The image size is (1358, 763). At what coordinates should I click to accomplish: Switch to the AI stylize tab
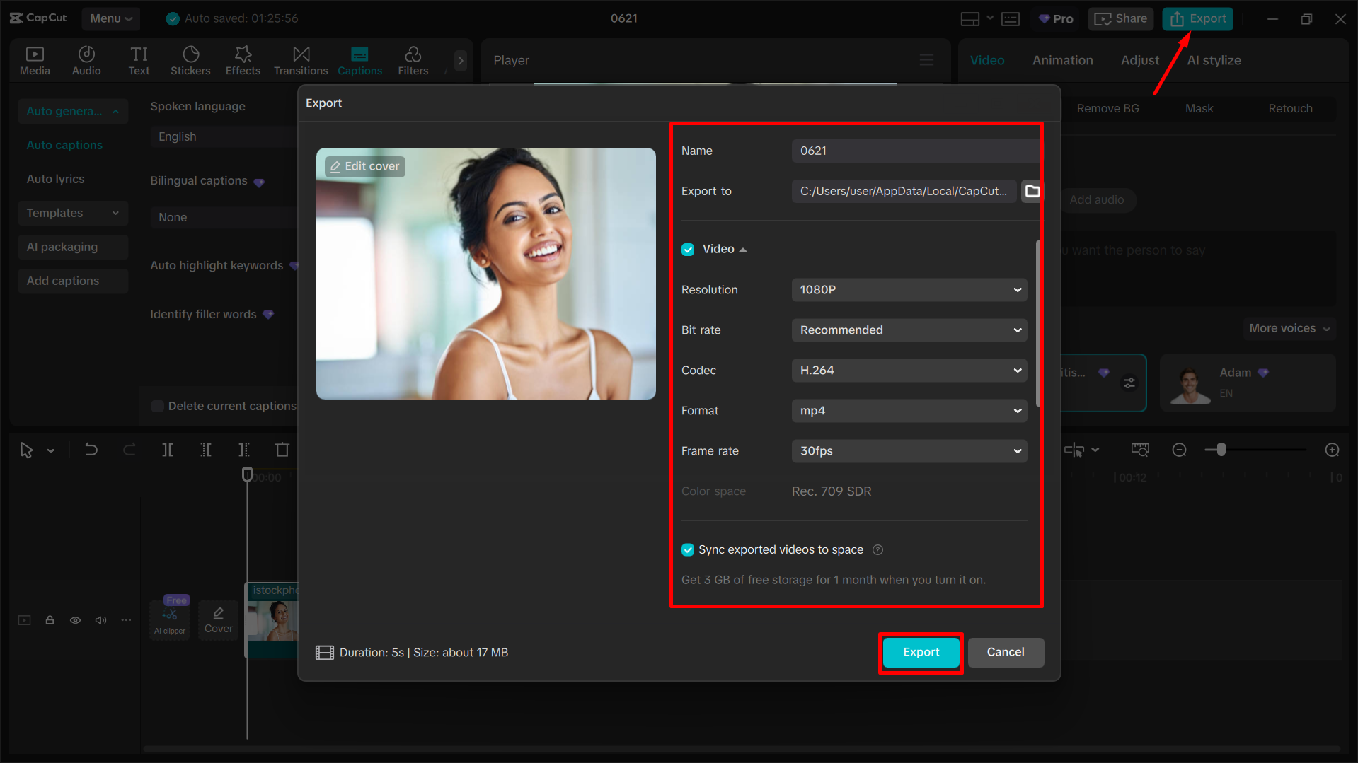(1214, 60)
